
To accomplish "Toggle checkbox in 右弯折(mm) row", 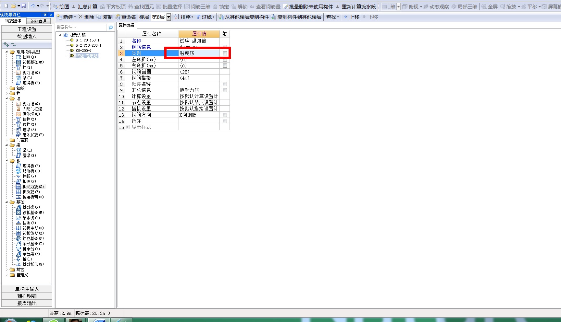I will point(225,65).
